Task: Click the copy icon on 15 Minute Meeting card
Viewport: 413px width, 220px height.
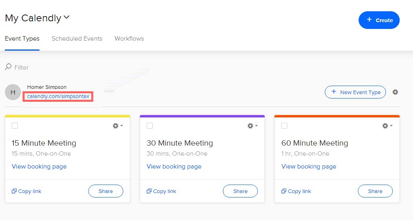Action: tap(14, 191)
